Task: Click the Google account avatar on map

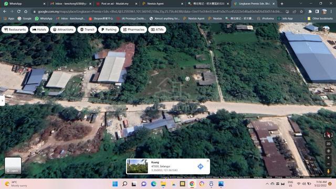Action: [x=326, y=29]
